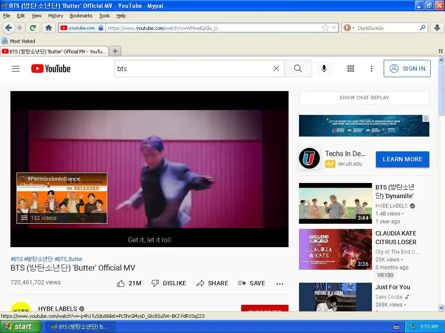Click the search bar magnifier icon
The image size is (445, 333).
tap(422, 28)
